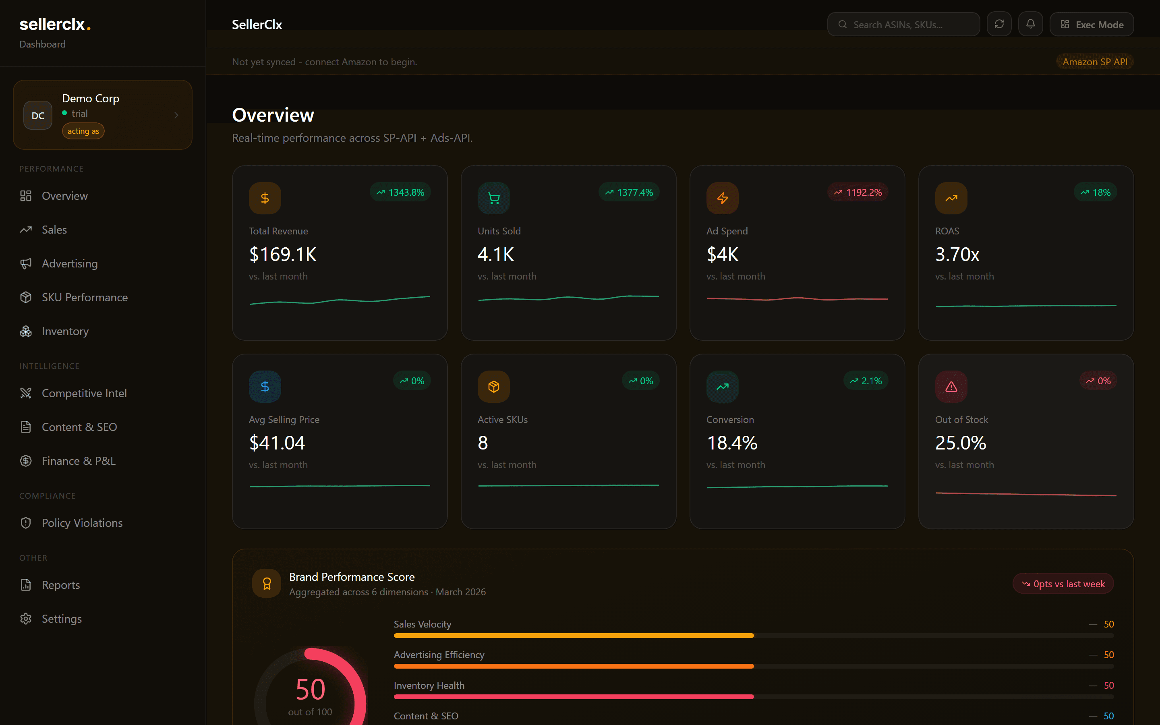Click the $169.1K Total Revenue value
Screen dimensions: 1160x725
pyautogui.click(x=283, y=254)
